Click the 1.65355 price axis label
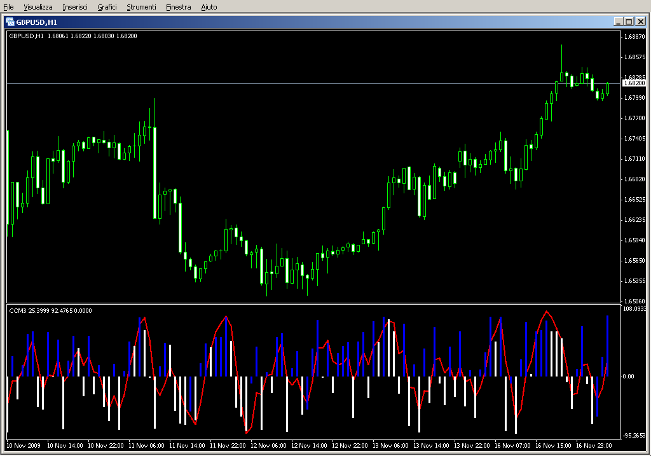Screen dimensions: 651x456 pos(634,280)
